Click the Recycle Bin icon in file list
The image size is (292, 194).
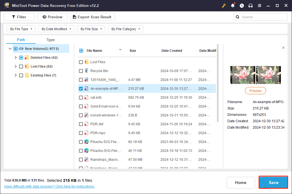click(86, 71)
